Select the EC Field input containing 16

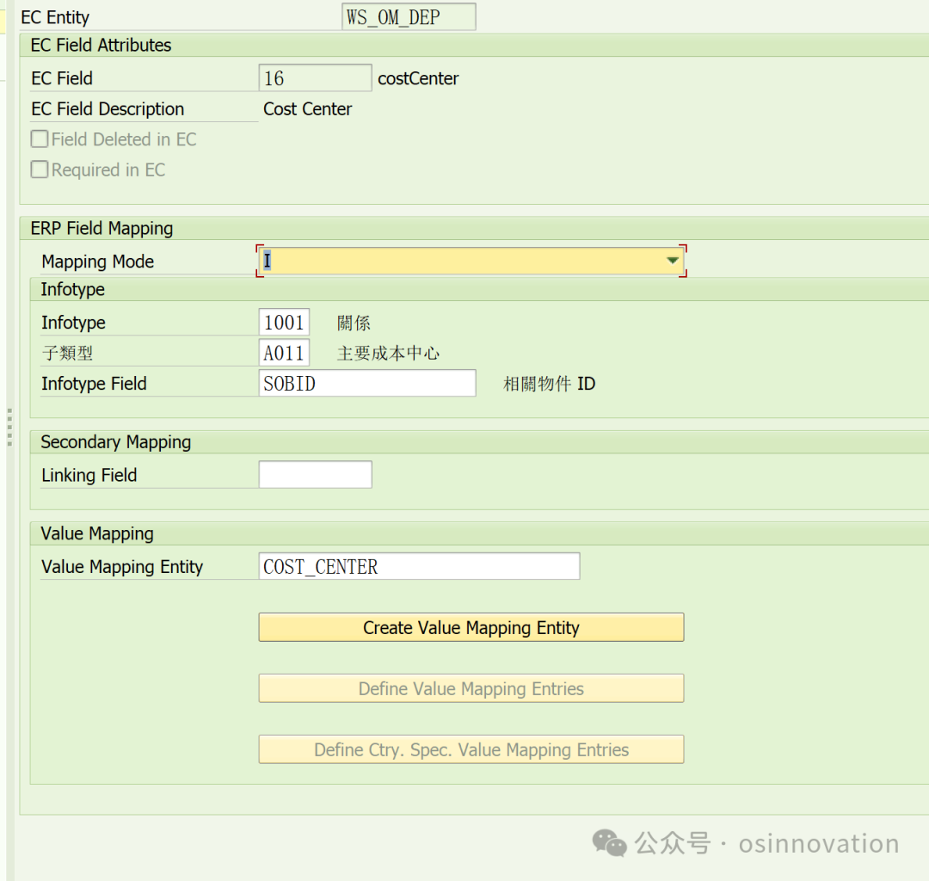(x=315, y=77)
